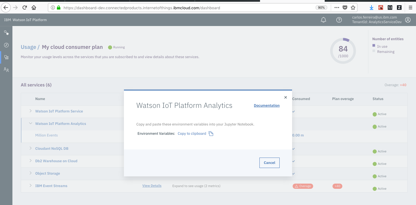
Task: Click copy to clipboard icon in dialog
Action: coord(211,134)
